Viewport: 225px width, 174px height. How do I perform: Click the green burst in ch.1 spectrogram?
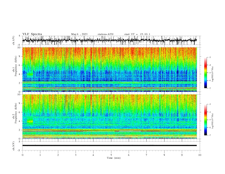[x=30, y=74]
